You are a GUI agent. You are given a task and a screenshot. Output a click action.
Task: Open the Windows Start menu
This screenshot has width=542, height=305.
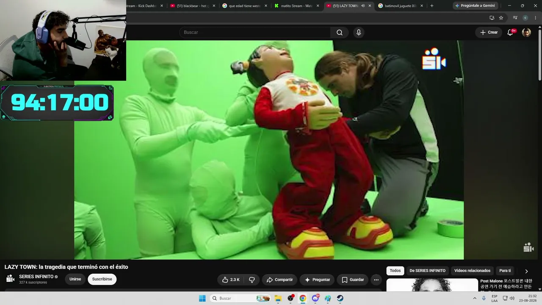pos(202,298)
